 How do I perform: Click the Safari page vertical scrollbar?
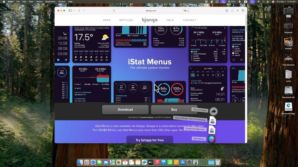(246, 23)
